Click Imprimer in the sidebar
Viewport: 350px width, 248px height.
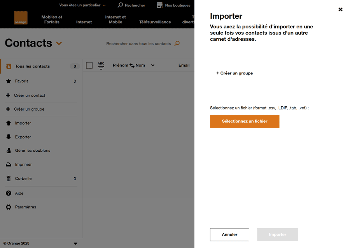(23, 165)
